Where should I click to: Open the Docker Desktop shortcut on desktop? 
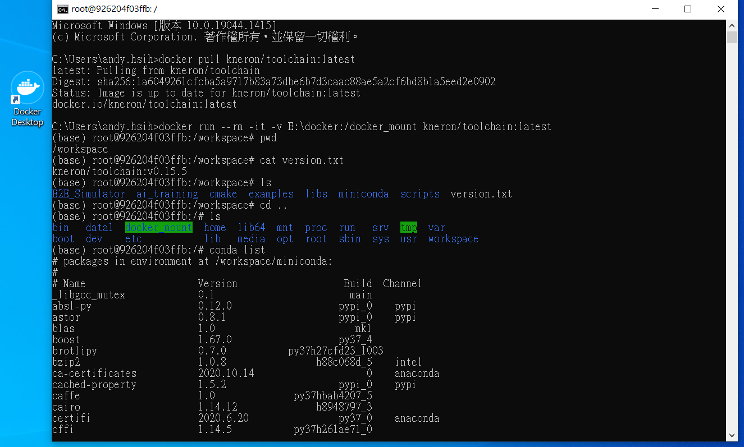coord(27,99)
